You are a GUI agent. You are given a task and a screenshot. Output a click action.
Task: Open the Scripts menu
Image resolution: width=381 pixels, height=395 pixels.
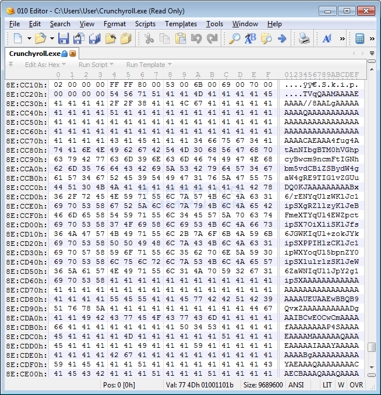pos(145,24)
